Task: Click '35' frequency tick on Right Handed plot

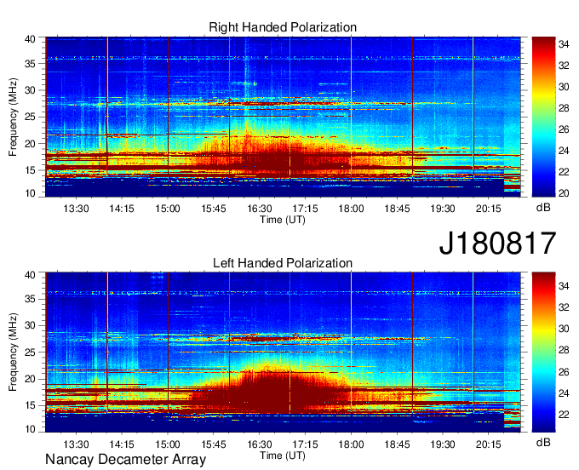Action: click(31, 64)
